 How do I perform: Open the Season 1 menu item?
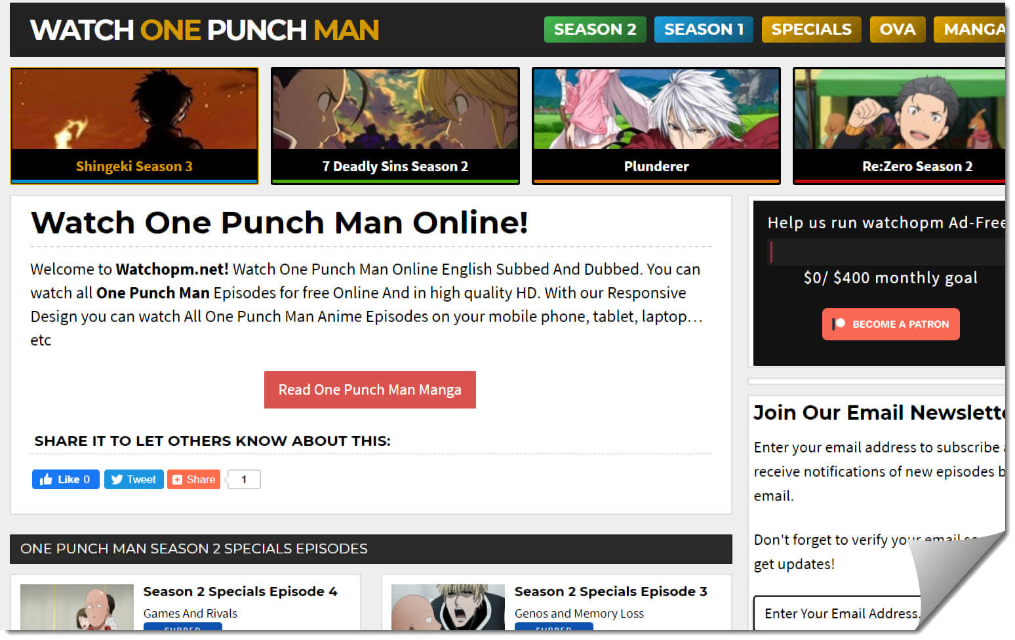click(704, 30)
